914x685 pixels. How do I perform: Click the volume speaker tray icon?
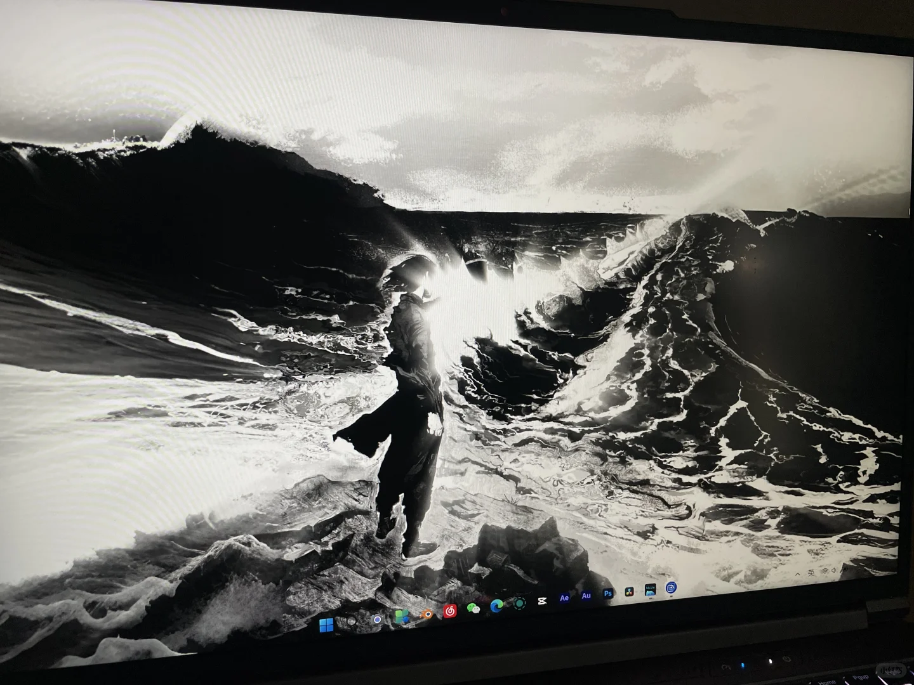[834, 570]
